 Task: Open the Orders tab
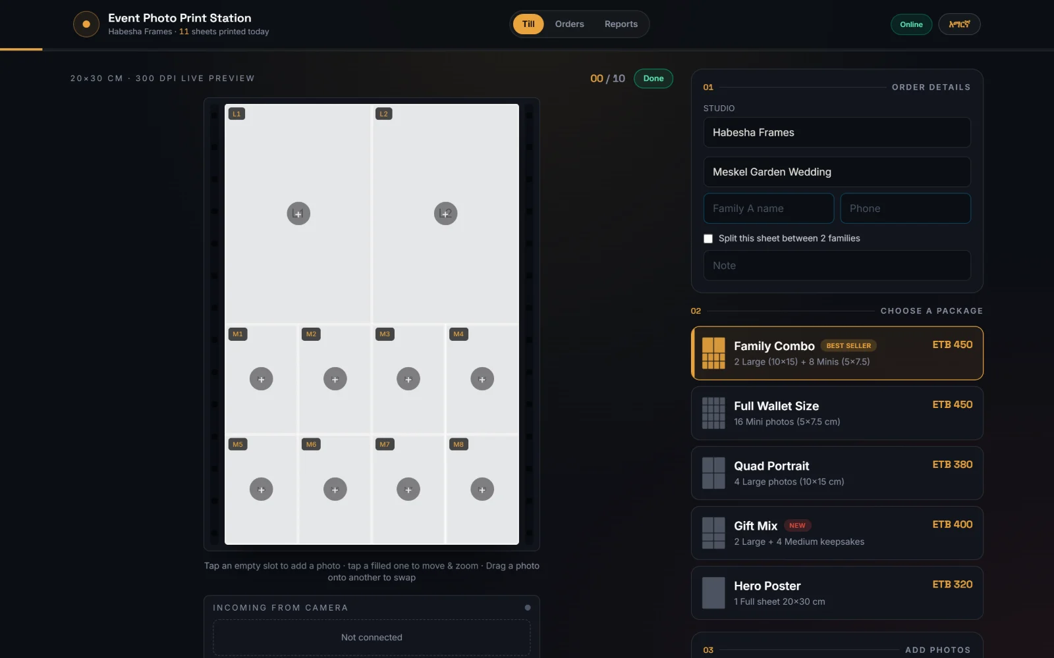(x=569, y=24)
